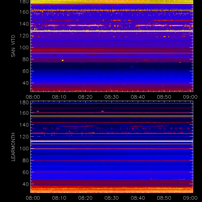Click the bright yellow band near 112 in Learmonth
202x202 pixels.
[112, 141]
